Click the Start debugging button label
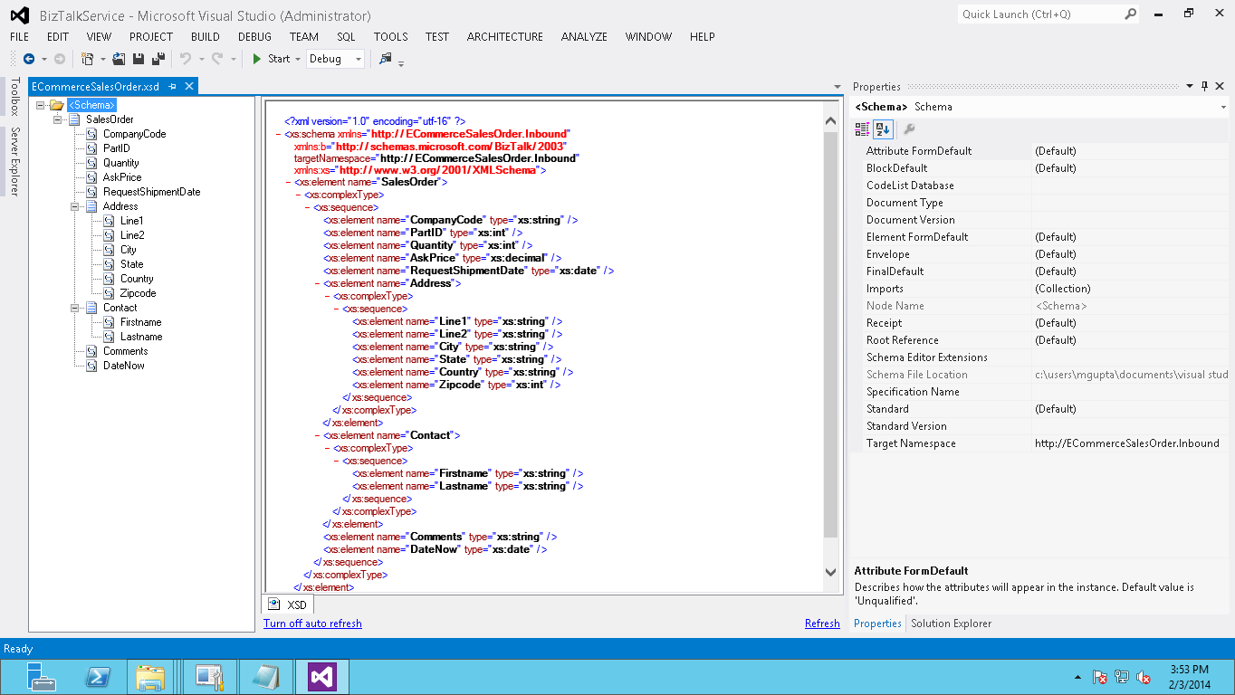Screen dimensions: 1235x695 (279, 59)
